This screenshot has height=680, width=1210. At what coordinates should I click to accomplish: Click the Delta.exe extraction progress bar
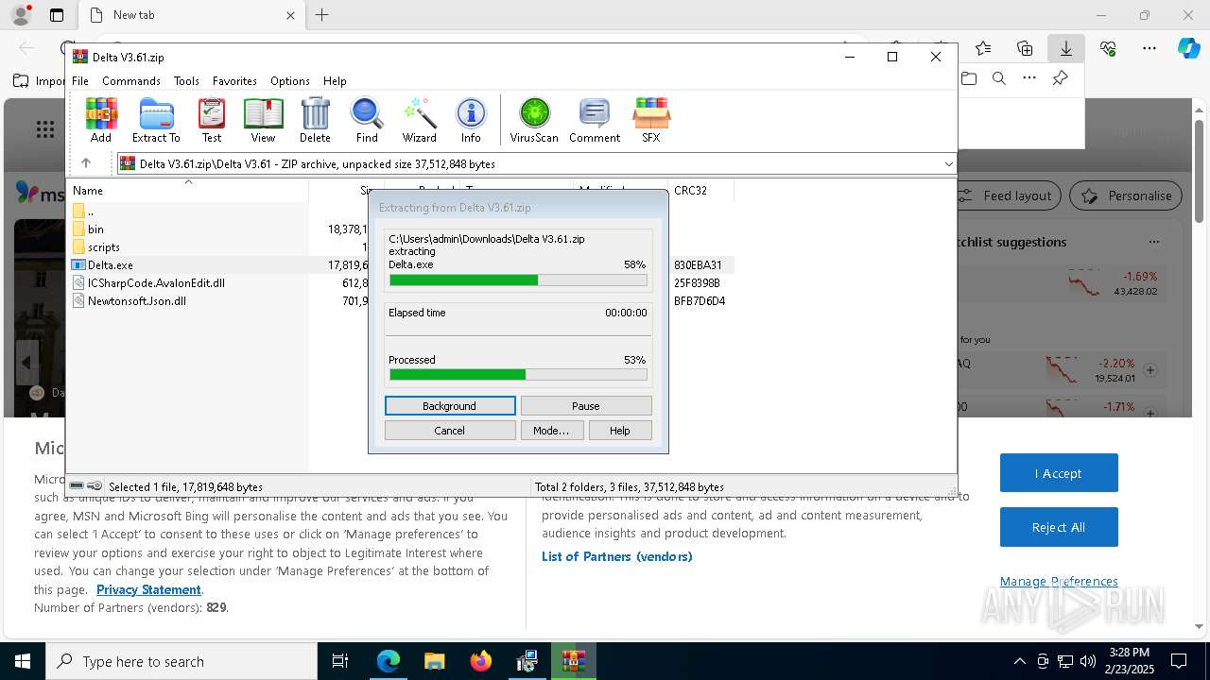(x=518, y=280)
